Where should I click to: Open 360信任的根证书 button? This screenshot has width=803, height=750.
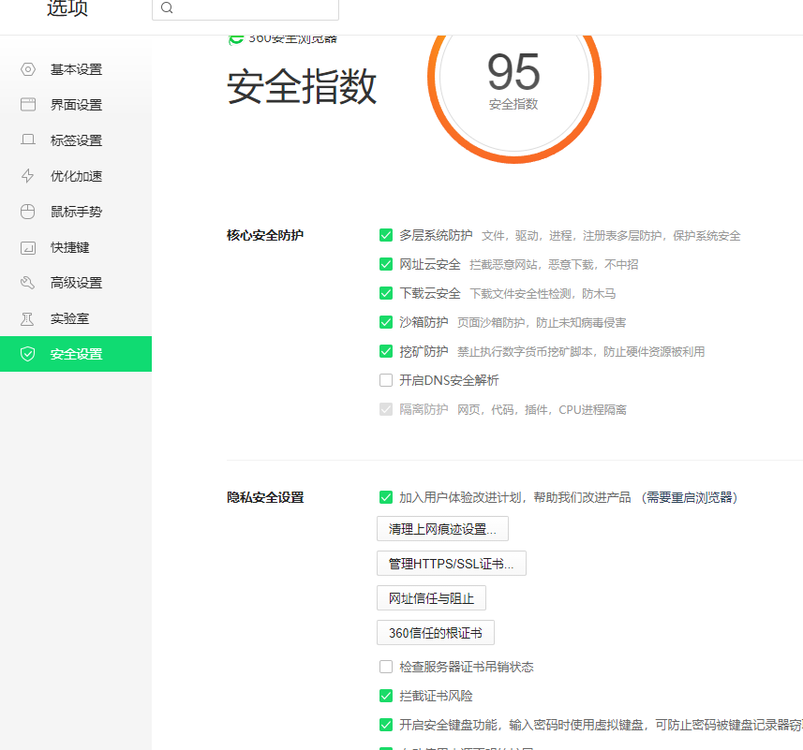click(x=436, y=633)
